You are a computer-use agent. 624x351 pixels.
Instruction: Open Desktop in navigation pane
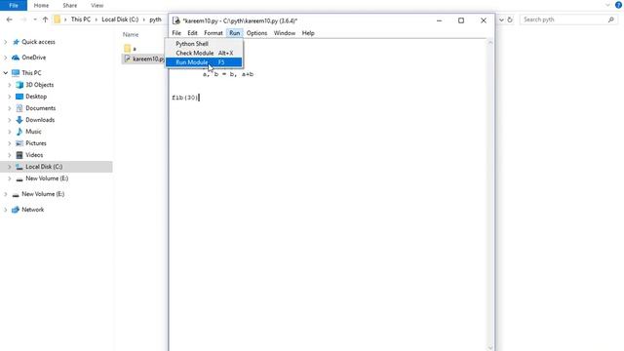pyautogui.click(x=36, y=97)
